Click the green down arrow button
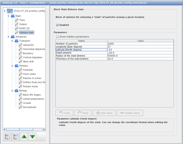183x144 pixels. pyautogui.click(x=32, y=136)
